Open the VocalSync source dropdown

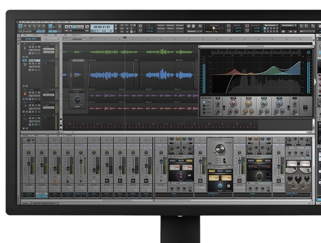77,92
